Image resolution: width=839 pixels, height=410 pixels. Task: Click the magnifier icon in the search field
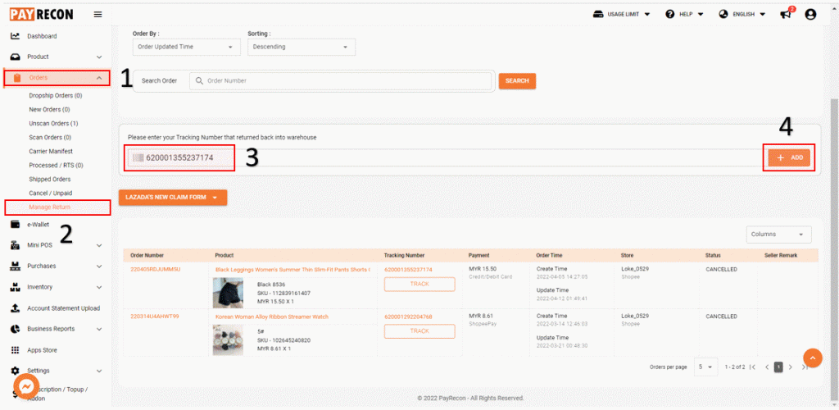point(199,81)
